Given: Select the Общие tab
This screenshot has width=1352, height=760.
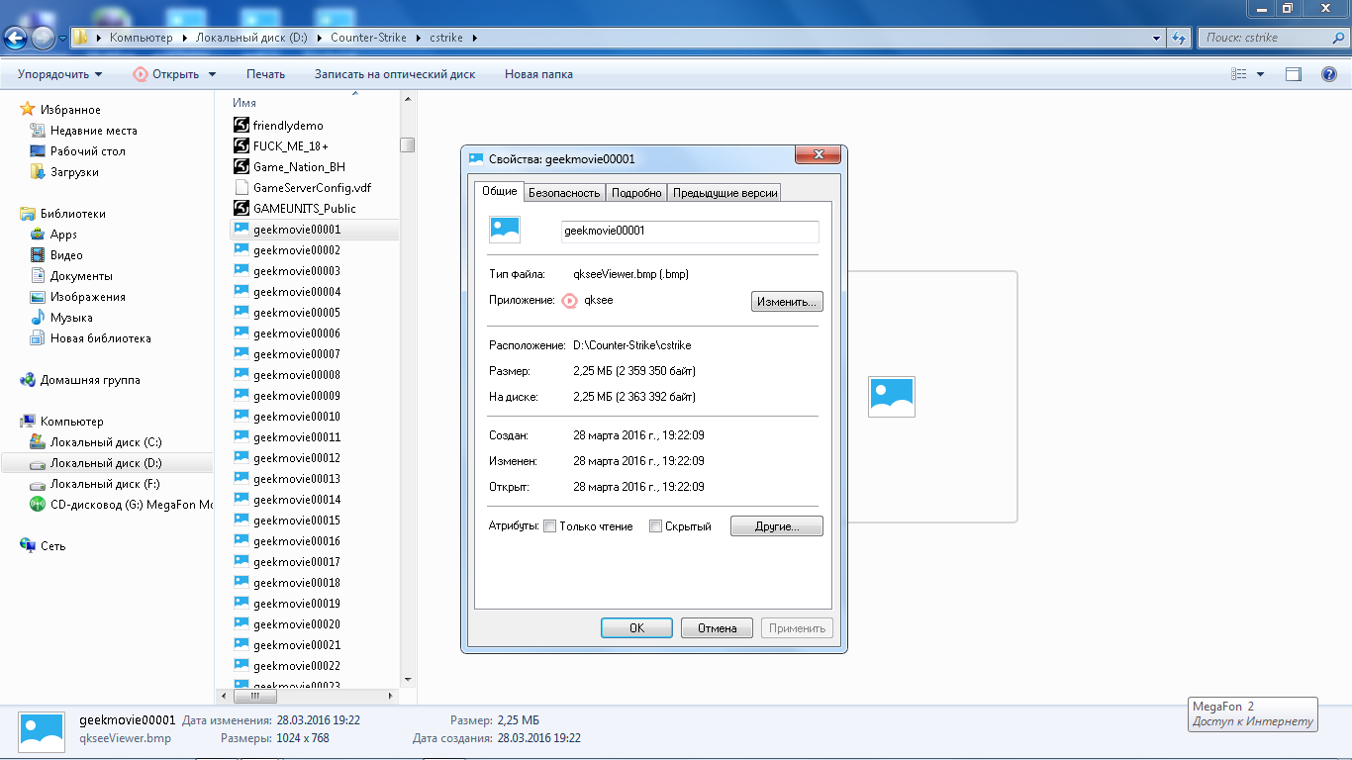Looking at the screenshot, I should click(x=499, y=191).
